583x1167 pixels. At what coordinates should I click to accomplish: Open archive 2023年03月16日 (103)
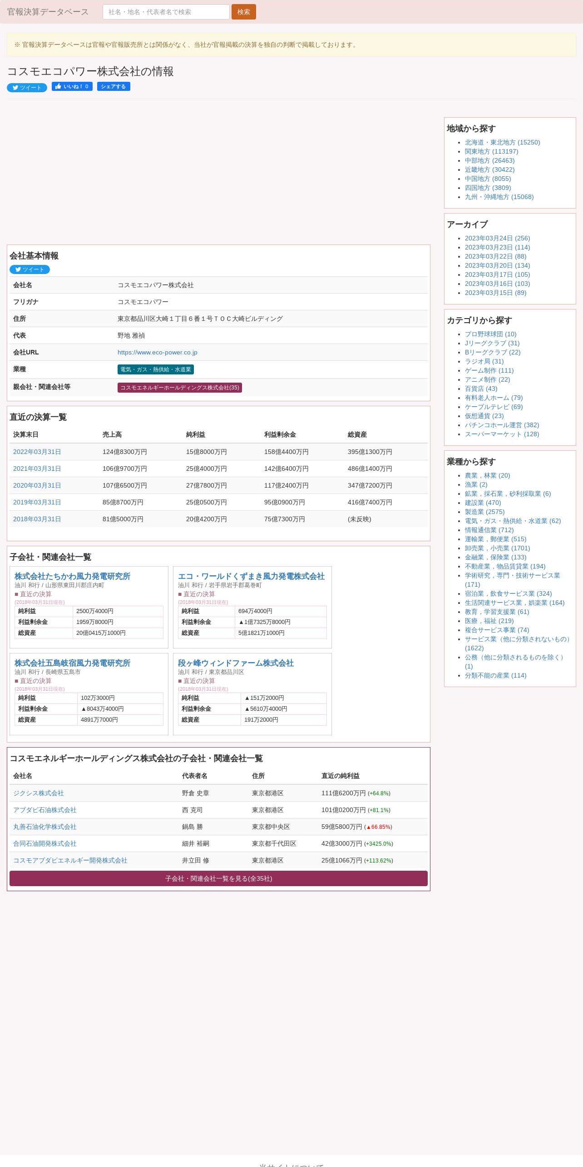(497, 284)
